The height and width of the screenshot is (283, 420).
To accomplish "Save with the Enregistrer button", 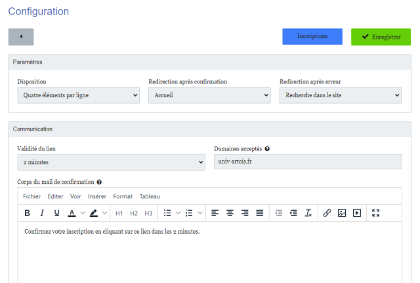I will click(381, 37).
